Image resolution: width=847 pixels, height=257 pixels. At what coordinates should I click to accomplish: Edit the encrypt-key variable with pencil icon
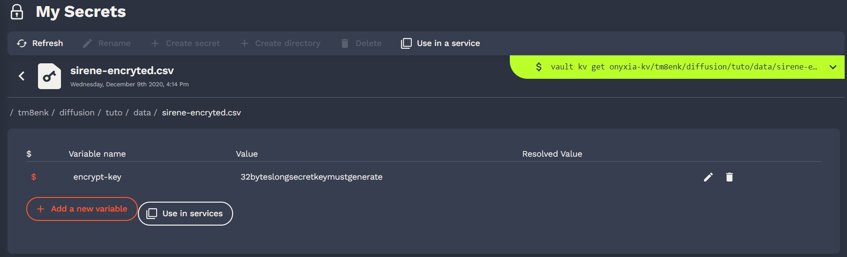click(708, 177)
